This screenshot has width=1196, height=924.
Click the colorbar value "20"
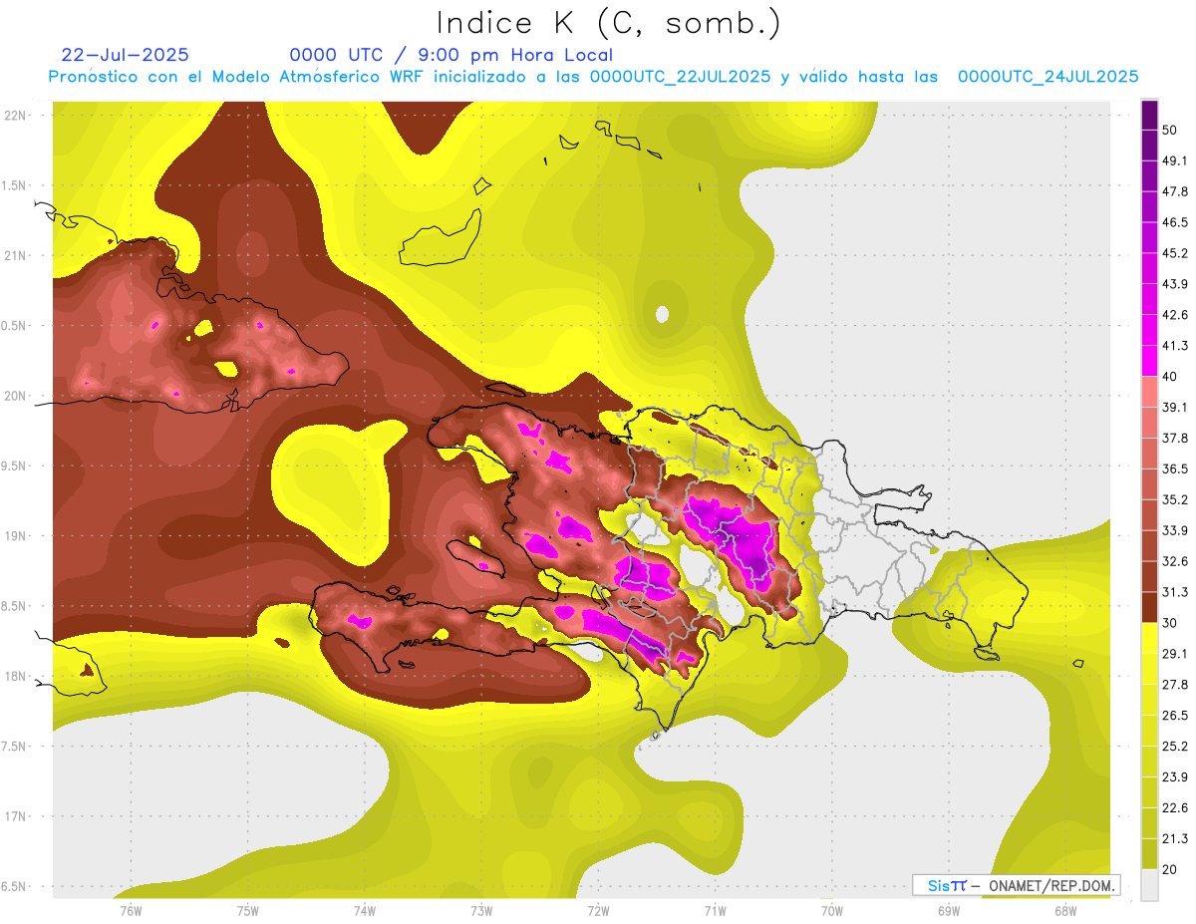1171,869
